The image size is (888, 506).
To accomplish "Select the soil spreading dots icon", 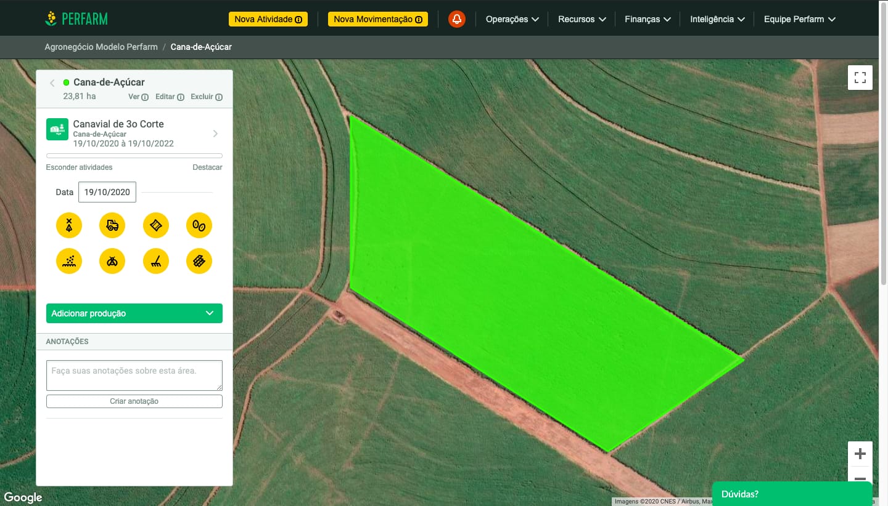I will (69, 261).
